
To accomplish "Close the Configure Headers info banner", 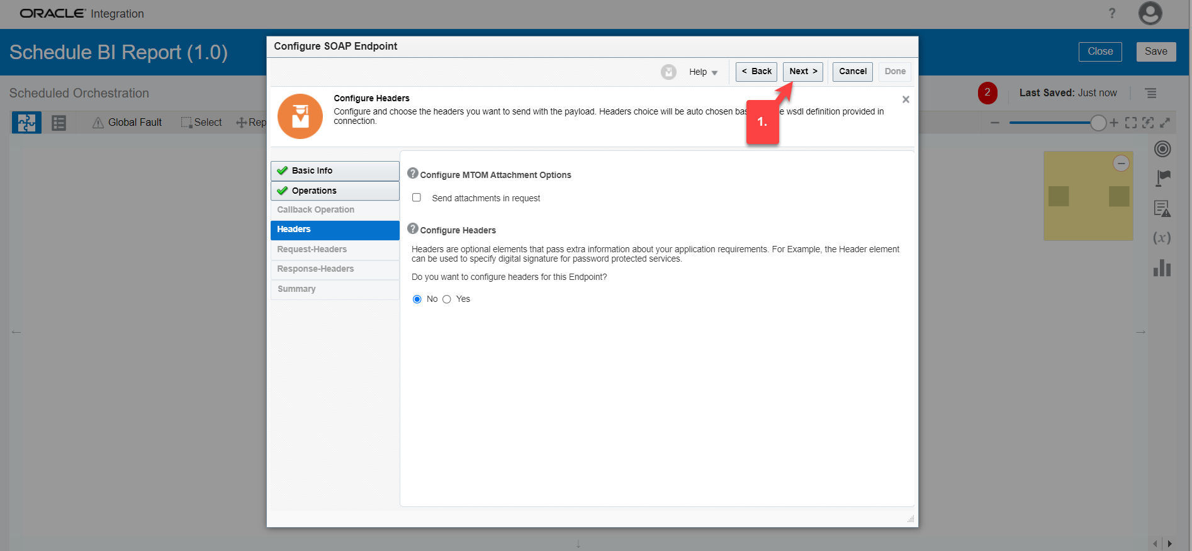I will point(906,99).
